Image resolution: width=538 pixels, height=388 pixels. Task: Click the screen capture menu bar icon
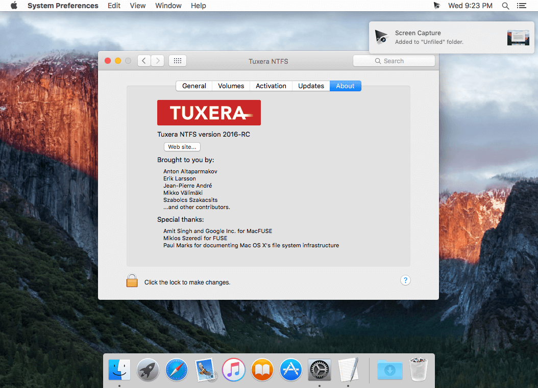pyautogui.click(x=436, y=6)
